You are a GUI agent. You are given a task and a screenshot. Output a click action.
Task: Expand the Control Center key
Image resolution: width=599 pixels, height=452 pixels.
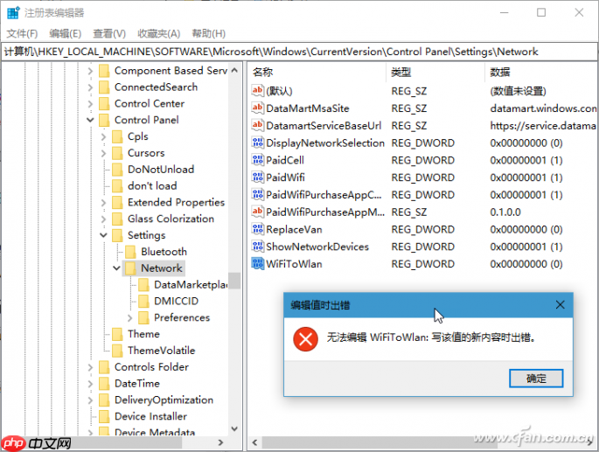90,103
